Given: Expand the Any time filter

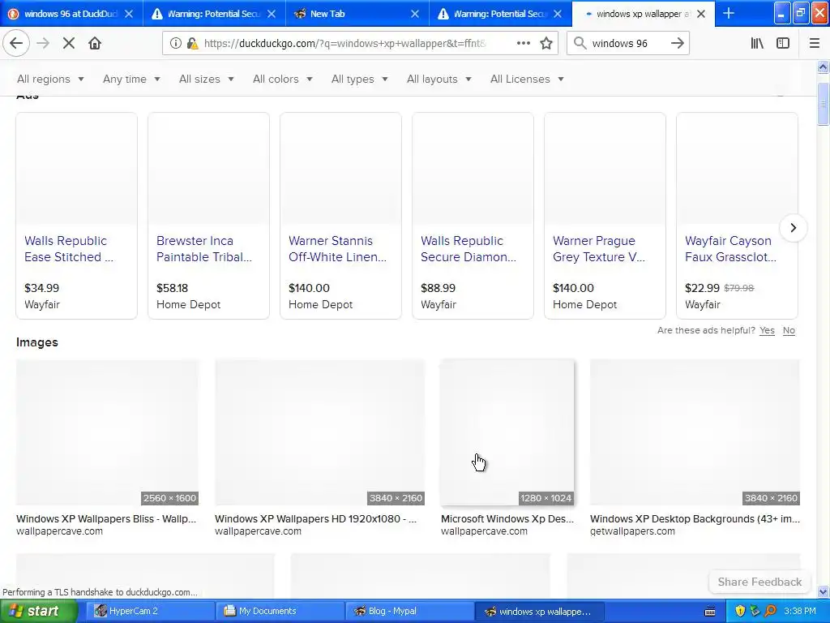Looking at the screenshot, I should 131,79.
